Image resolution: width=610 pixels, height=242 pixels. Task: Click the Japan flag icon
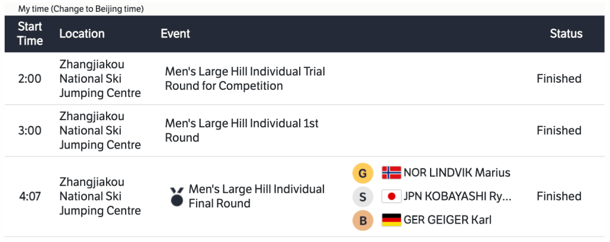(391, 196)
